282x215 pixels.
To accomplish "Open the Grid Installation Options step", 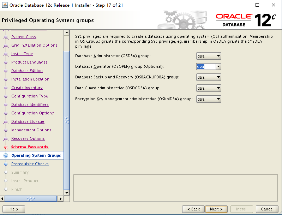I will pyautogui.click(x=34, y=45).
